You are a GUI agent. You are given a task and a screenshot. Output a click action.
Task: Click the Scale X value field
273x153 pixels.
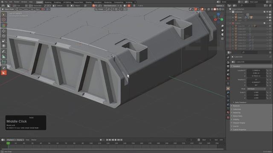click(256, 93)
